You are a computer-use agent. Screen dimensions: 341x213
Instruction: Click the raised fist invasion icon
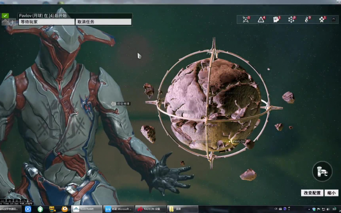point(276,19)
